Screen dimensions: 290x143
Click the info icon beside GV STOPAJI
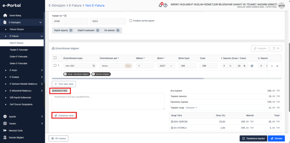(172, 128)
